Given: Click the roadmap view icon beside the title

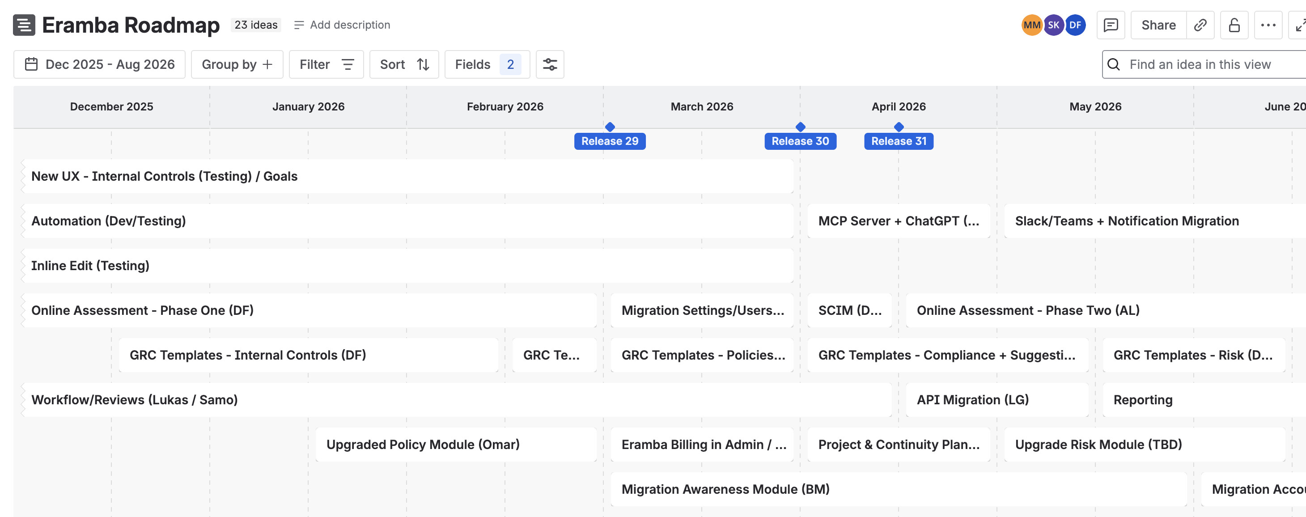Looking at the screenshot, I should pyautogui.click(x=24, y=25).
